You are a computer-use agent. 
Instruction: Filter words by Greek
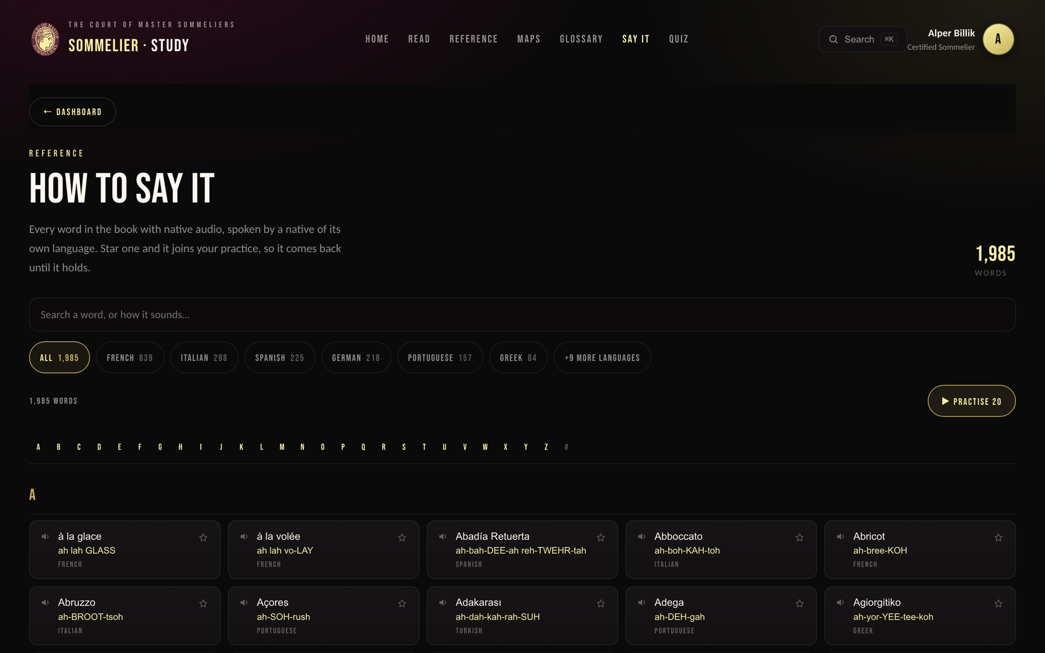[x=518, y=358]
